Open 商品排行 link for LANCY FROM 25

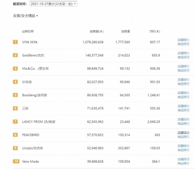[x=183, y=124]
